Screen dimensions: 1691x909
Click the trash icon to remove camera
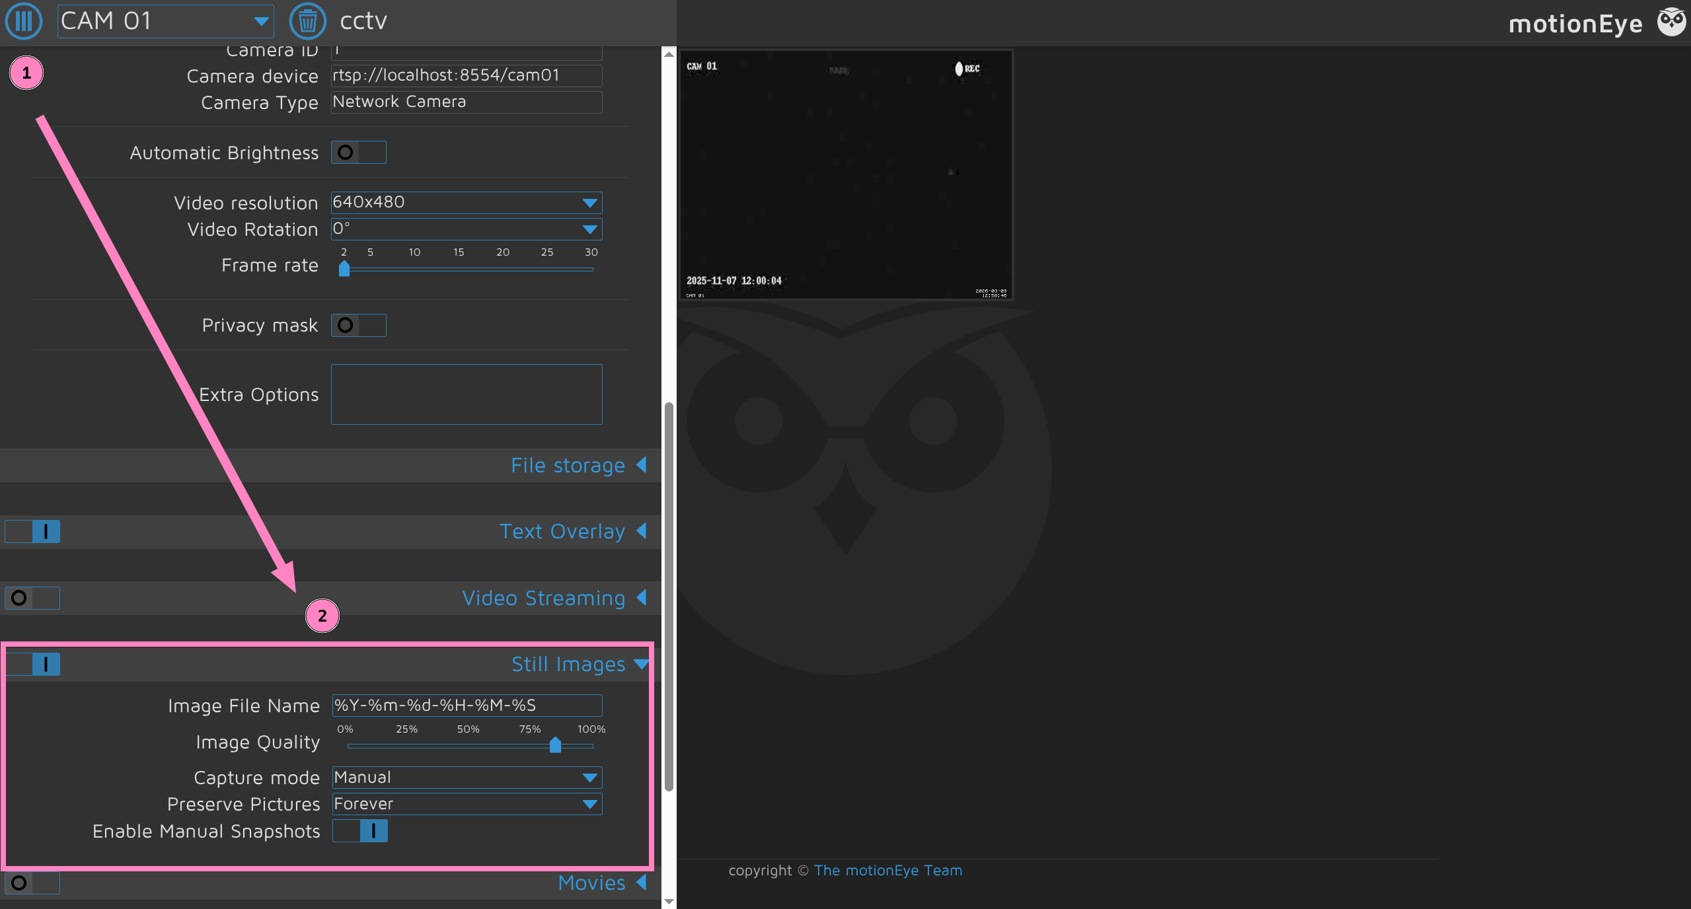[307, 21]
